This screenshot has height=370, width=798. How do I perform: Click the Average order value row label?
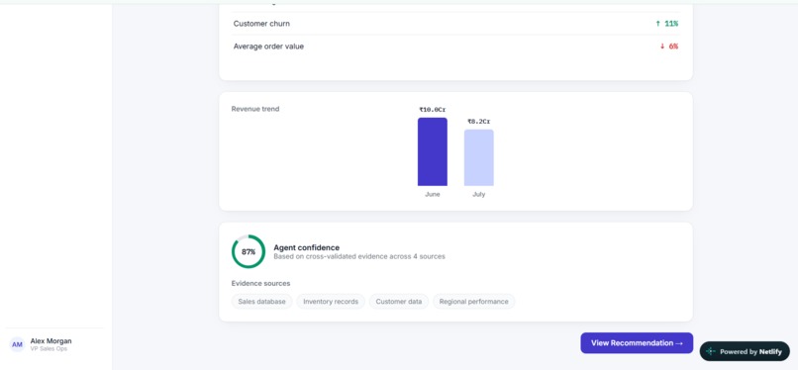[268, 46]
